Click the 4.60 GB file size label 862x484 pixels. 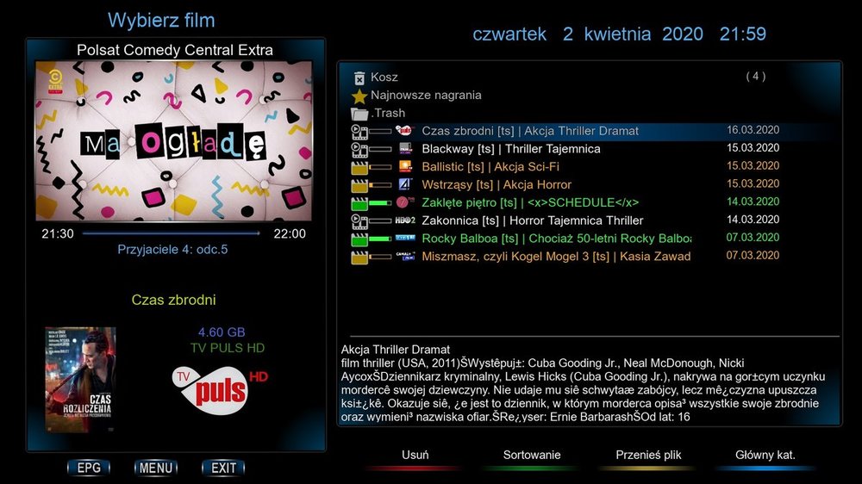click(222, 332)
